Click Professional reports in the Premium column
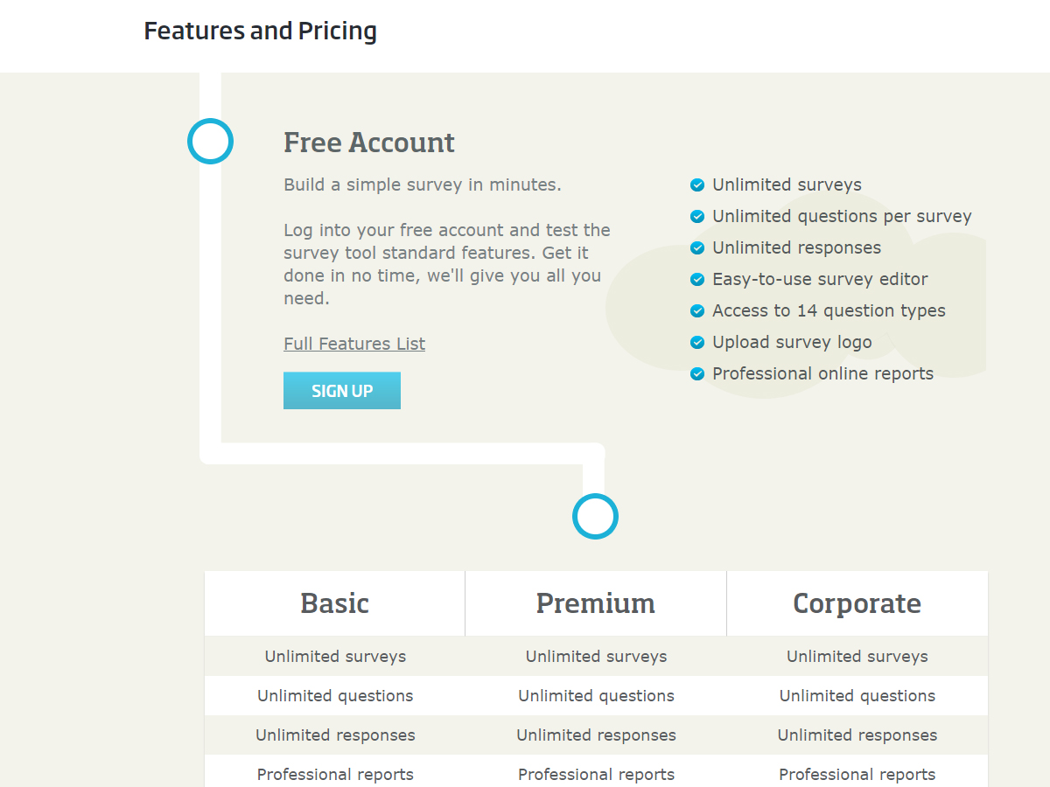Viewport: 1050px width, 787px height. [596, 775]
